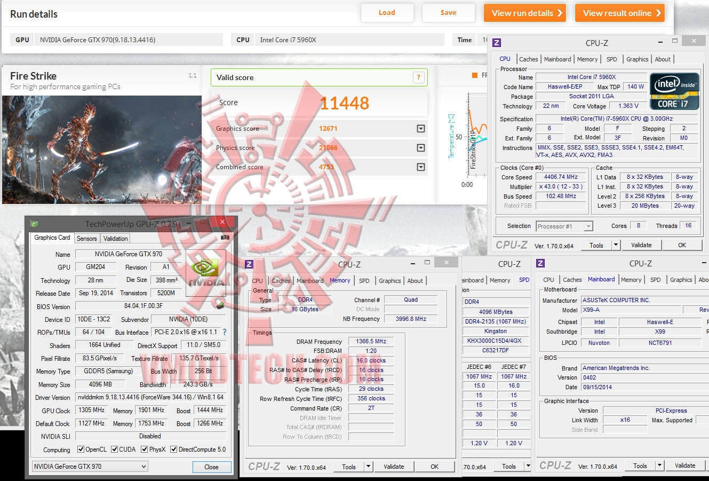
Task: Open the Bus Interface question mark help
Action: click(225, 332)
